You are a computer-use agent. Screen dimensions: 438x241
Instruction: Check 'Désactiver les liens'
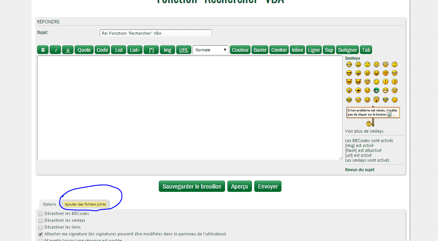click(x=41, y=227)
